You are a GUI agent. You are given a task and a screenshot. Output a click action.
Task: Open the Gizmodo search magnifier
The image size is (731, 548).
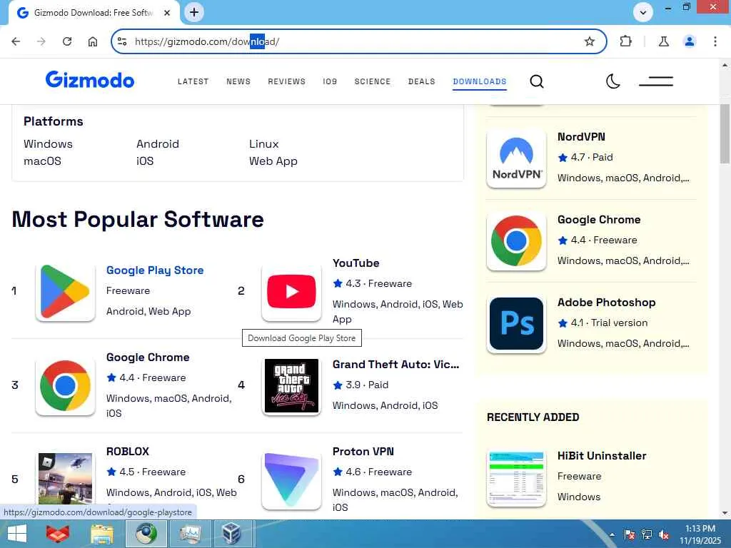pyautogui.click(x=537, y=81)
